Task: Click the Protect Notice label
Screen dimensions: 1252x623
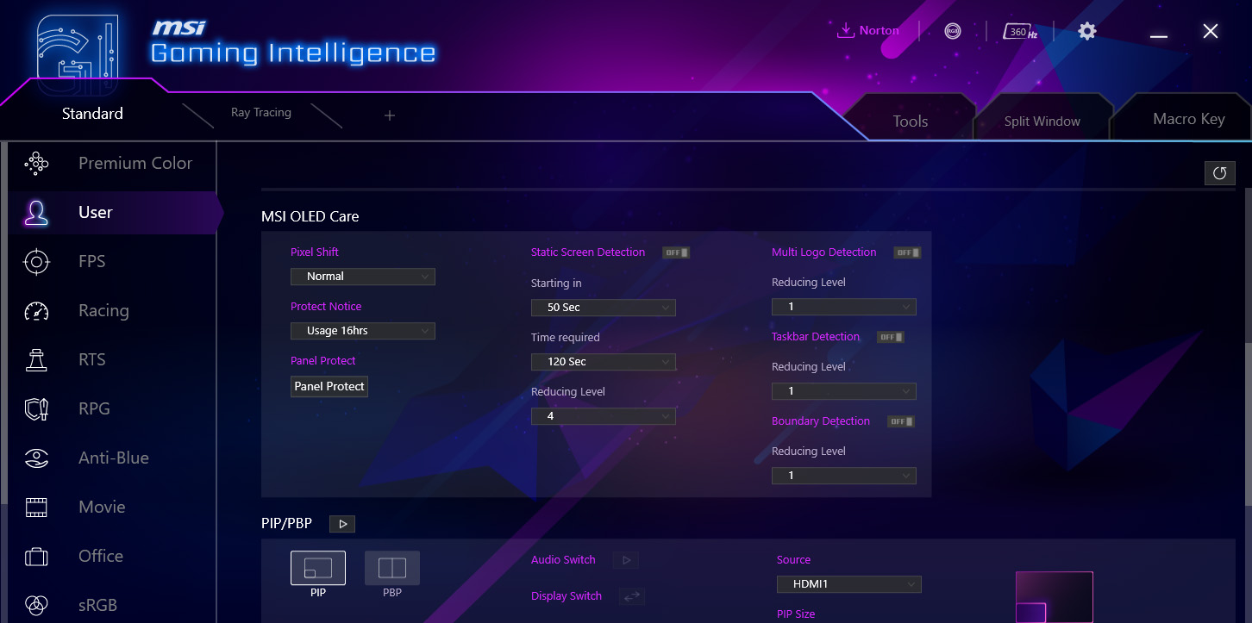Action: (x=326, y=307)
